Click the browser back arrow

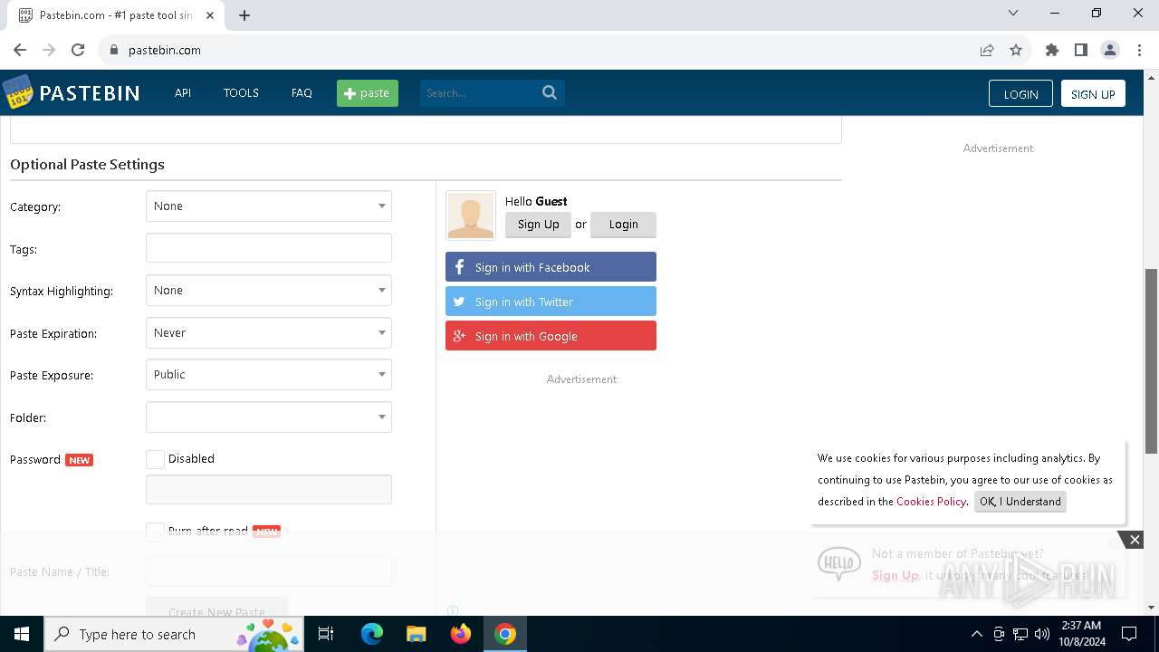click(20, 50)
